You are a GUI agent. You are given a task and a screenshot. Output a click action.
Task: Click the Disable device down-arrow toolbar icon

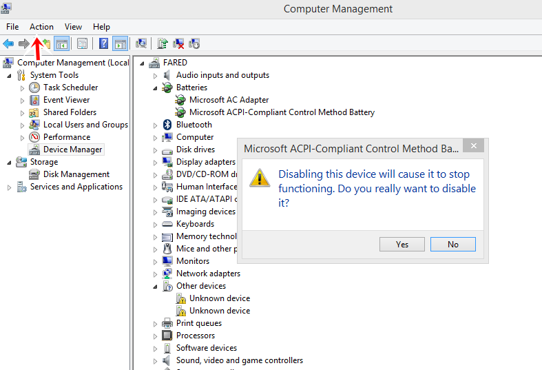click(x=194, y=44)
